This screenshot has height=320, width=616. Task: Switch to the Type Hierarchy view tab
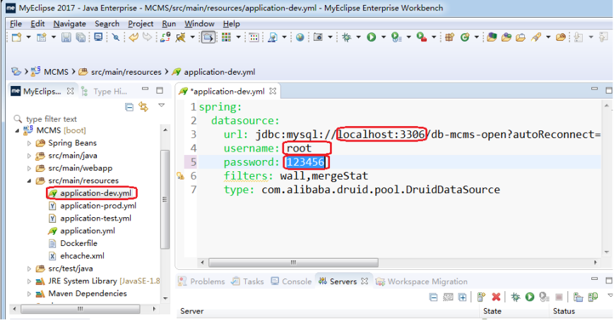[x=105, y=92]
